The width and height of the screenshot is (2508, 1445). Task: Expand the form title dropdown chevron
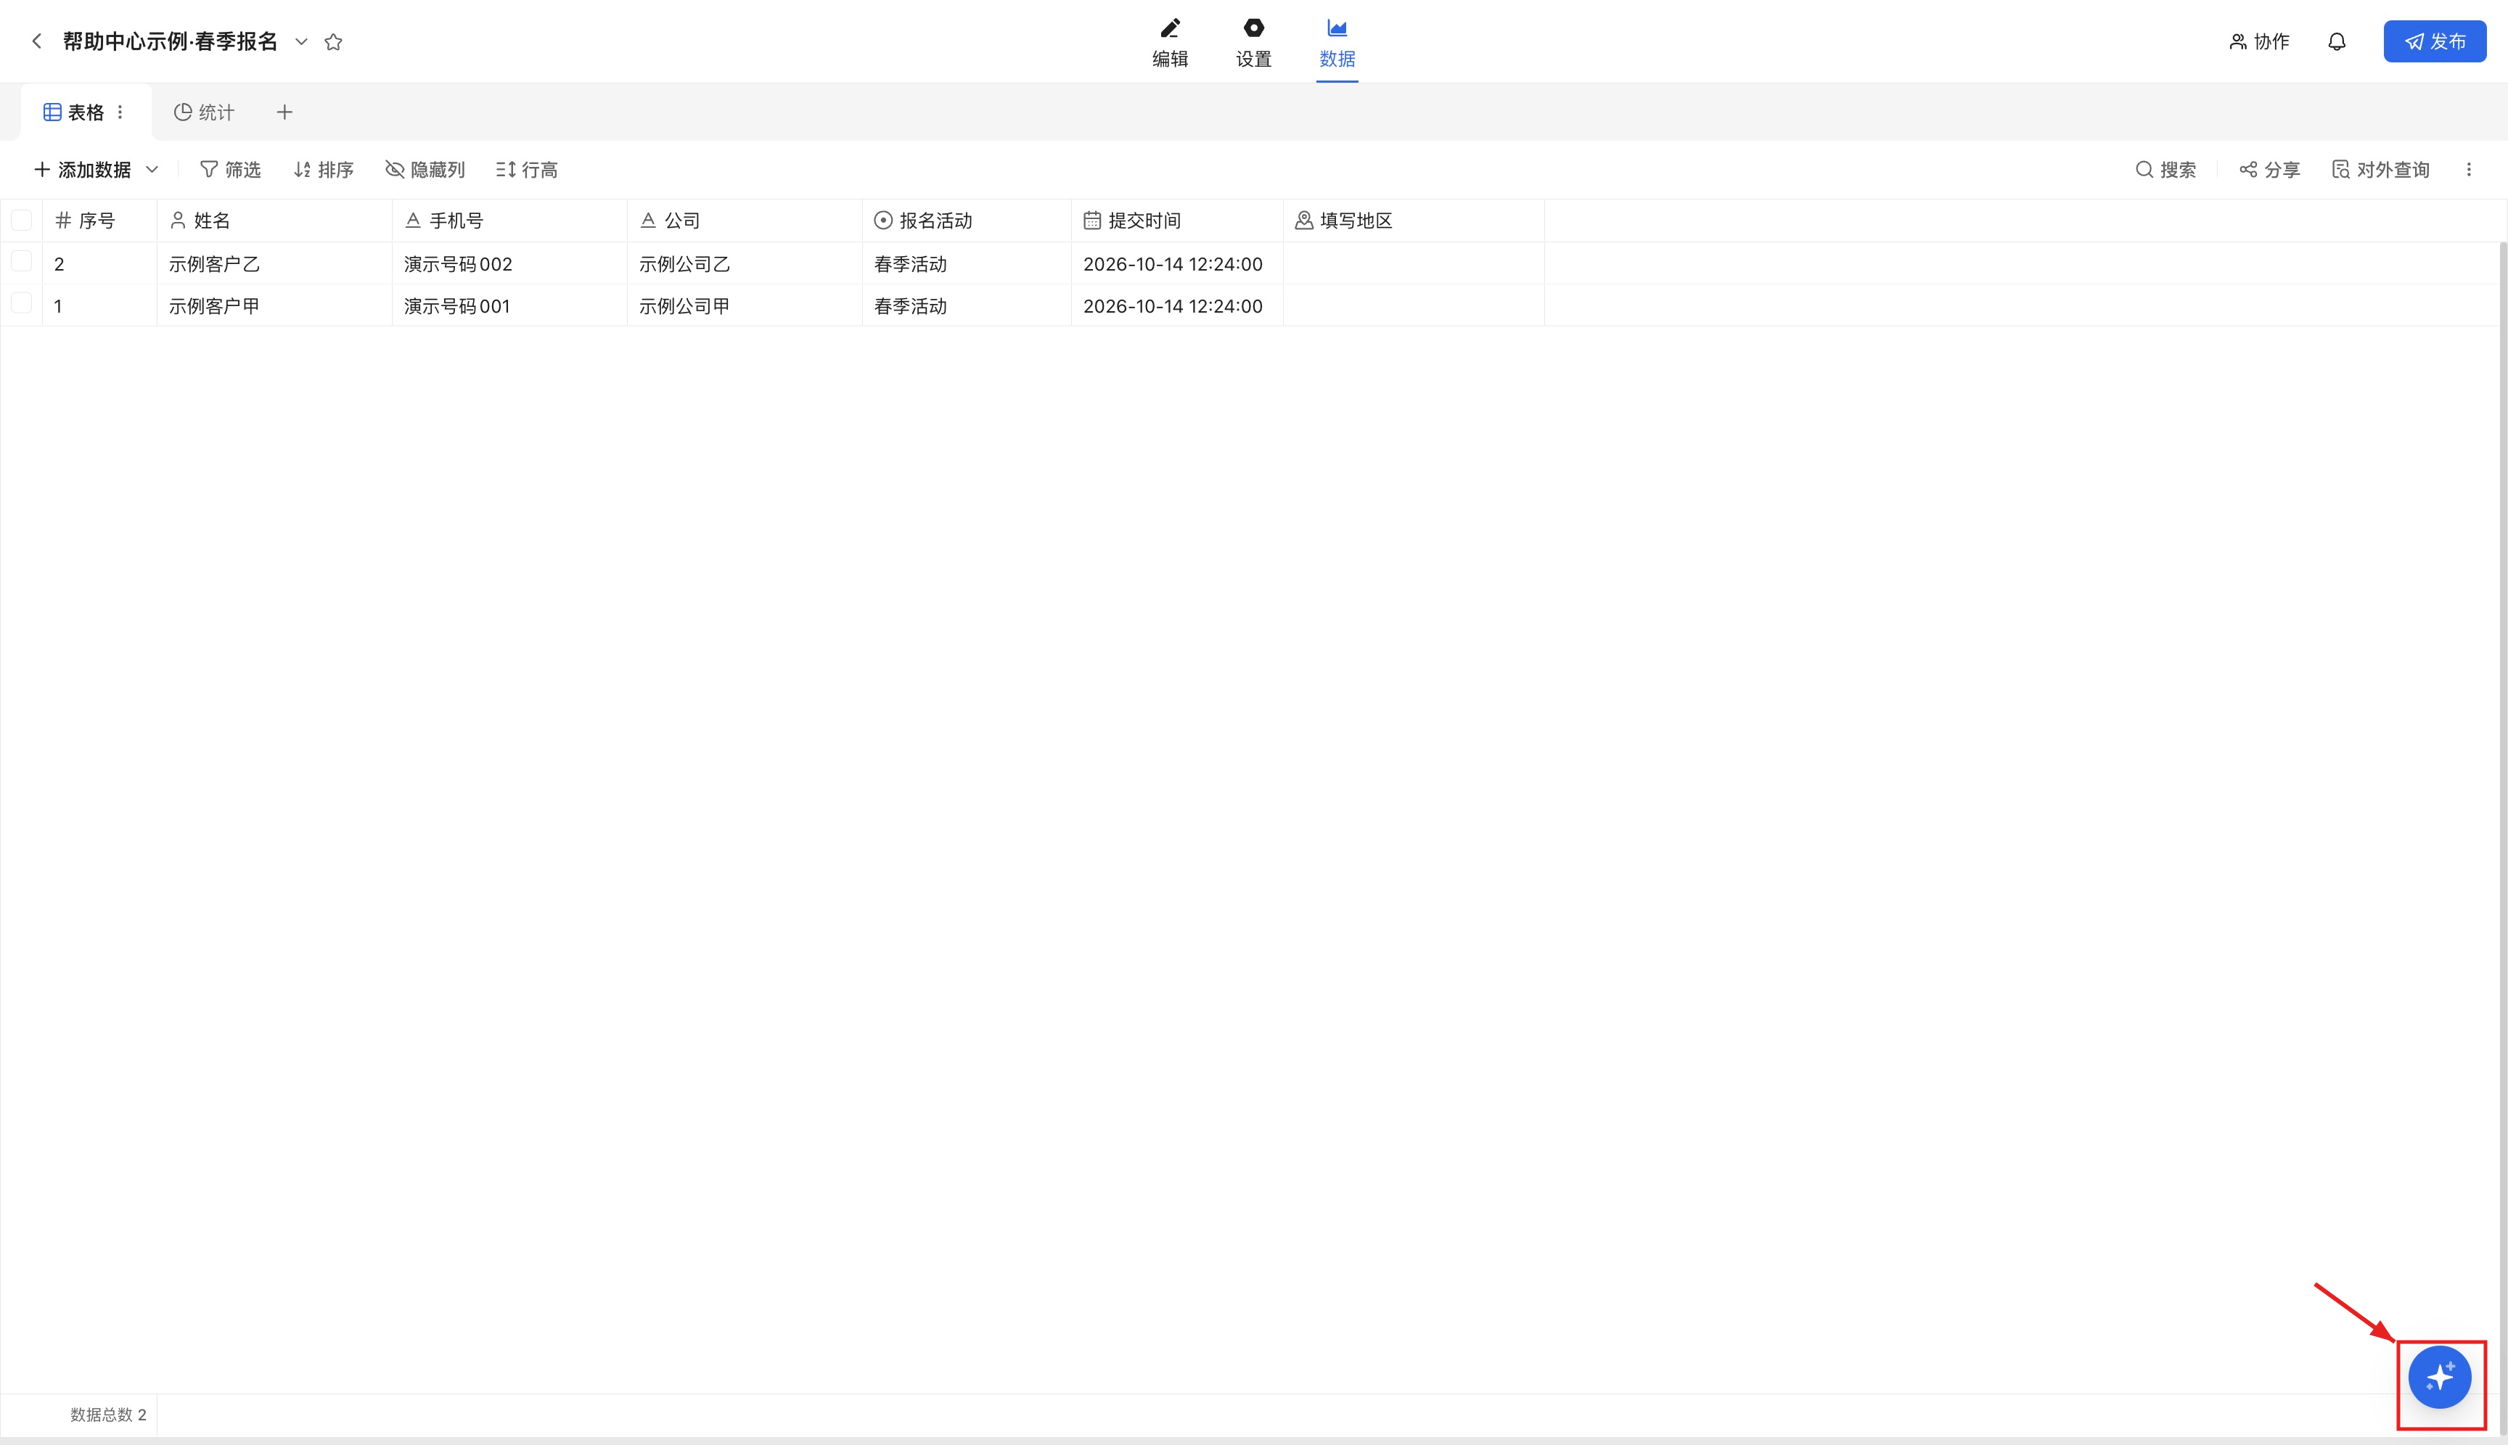coord(302,41)
